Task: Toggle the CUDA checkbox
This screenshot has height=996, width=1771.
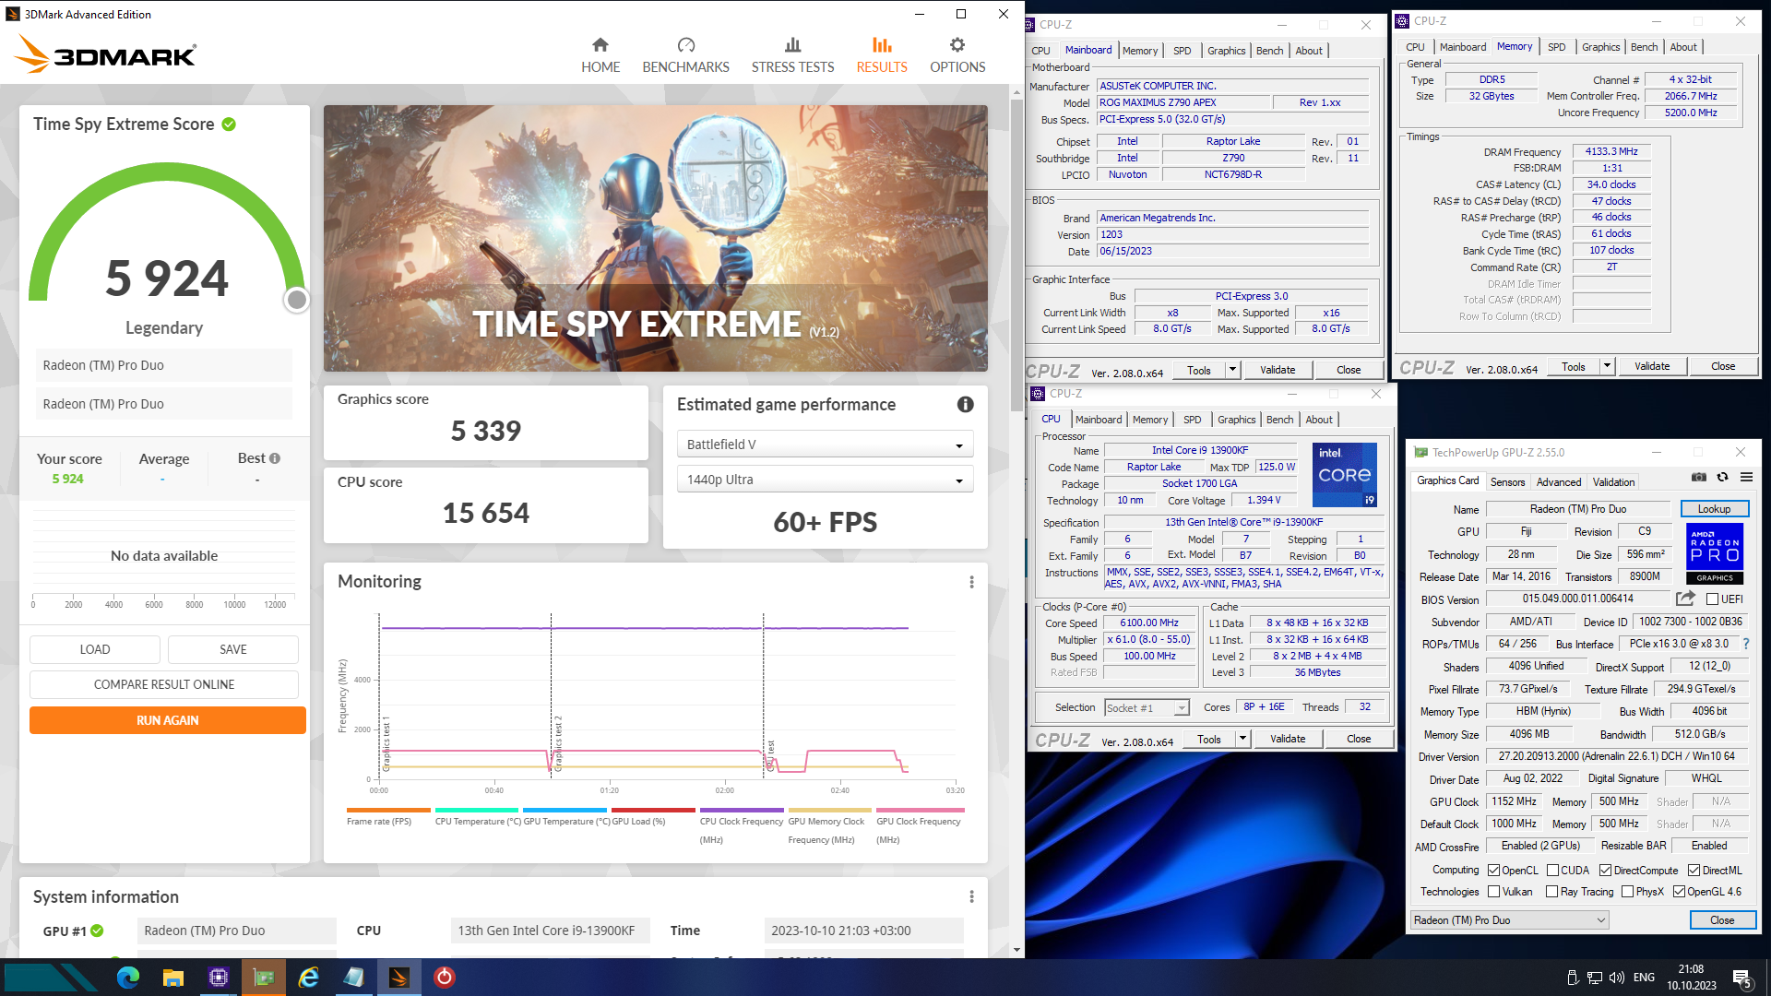Action: click(1552, 870)
